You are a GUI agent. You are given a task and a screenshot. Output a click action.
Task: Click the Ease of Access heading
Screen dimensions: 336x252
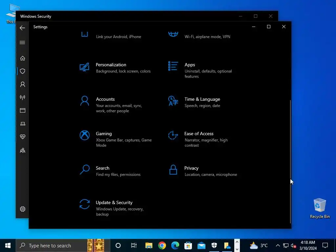[199, 134]
